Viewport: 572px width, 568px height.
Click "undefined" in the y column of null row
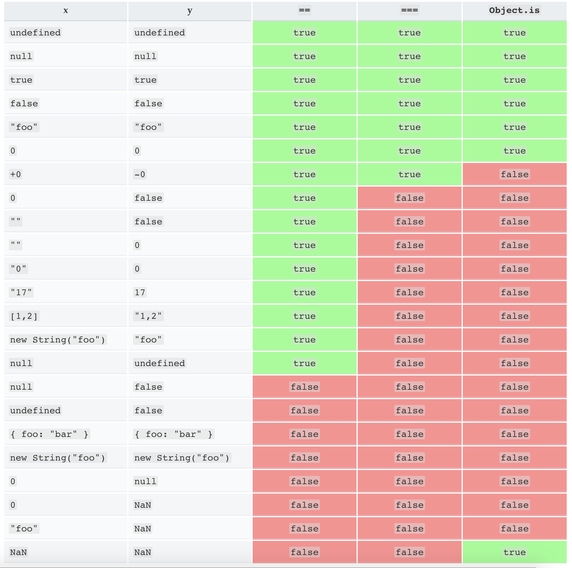pos(160,363)
